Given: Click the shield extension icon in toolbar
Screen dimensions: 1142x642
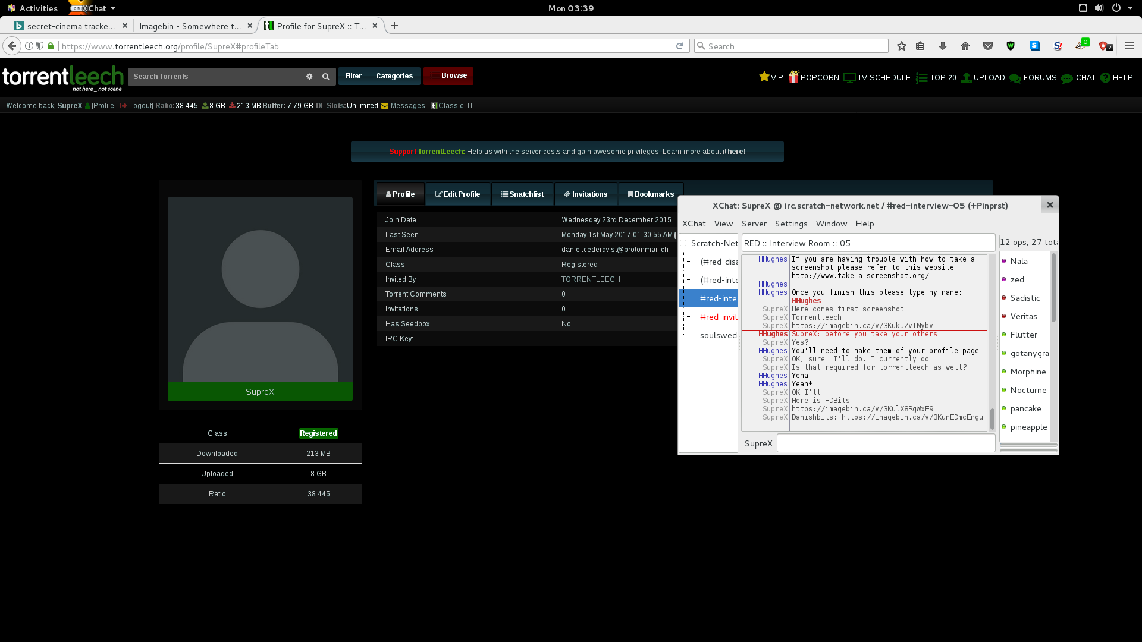Looking at the screenshot, I should 1011,46.
